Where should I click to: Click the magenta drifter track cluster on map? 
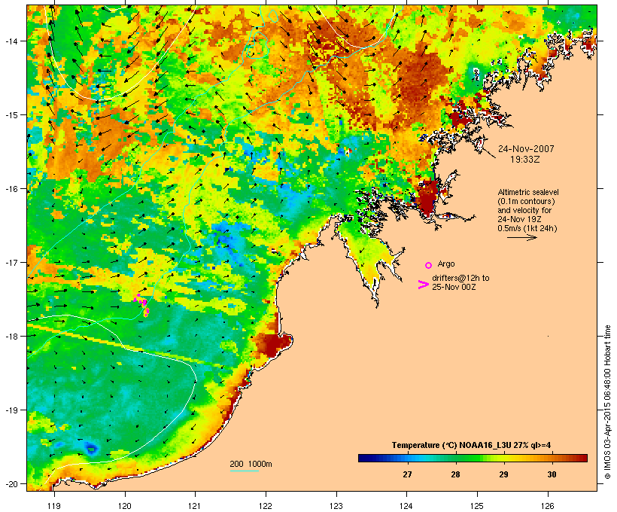click(x=141, y=304)
